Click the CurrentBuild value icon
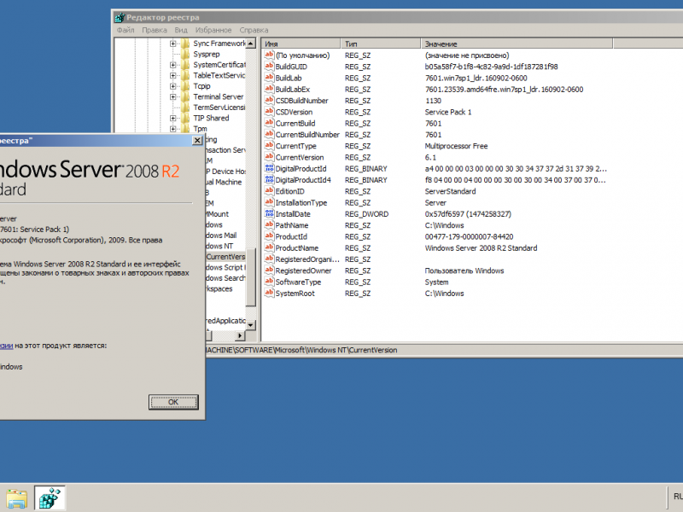 coord(269,123)
